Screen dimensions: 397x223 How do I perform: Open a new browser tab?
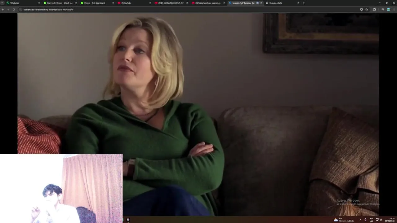point(304,3)
